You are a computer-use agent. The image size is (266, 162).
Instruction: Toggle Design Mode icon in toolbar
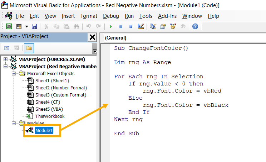tap(141, 26)
